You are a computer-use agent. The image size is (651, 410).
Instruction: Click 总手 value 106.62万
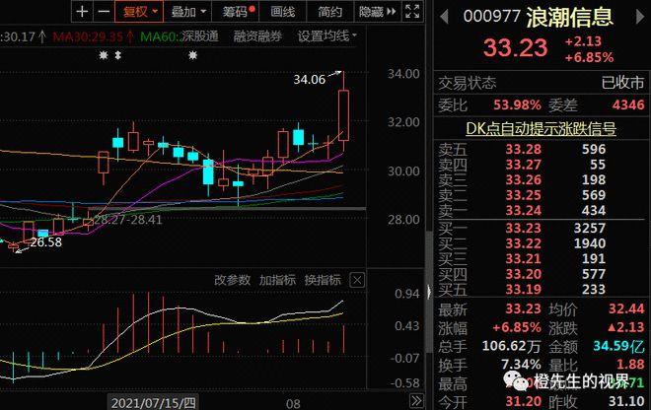[512, 346]
